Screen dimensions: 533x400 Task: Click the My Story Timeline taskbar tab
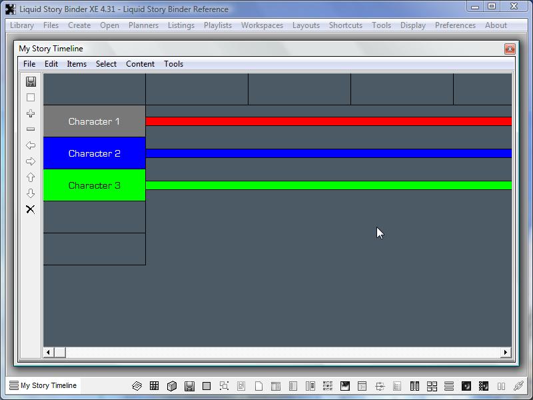tap(43, 385)
